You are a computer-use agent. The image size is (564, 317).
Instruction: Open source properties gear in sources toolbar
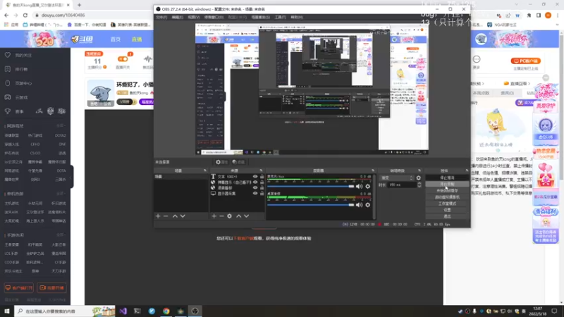point(230,216)
